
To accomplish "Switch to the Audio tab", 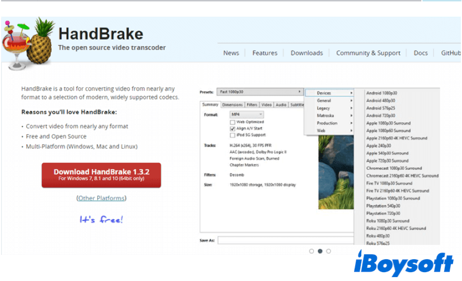I will (281, 105).
